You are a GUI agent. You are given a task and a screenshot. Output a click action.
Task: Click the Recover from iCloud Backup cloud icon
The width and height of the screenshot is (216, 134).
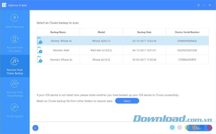click(x=15, y=84)
